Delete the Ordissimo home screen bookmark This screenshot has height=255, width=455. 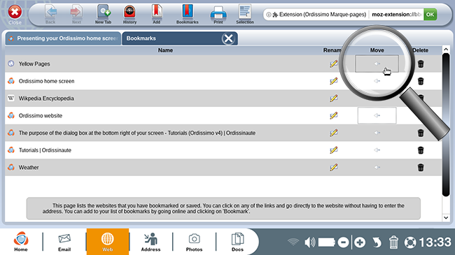point(421,81)
